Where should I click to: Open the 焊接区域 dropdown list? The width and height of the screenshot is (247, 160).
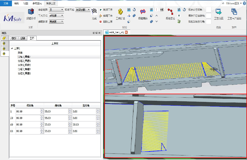[x=89, y=10]
